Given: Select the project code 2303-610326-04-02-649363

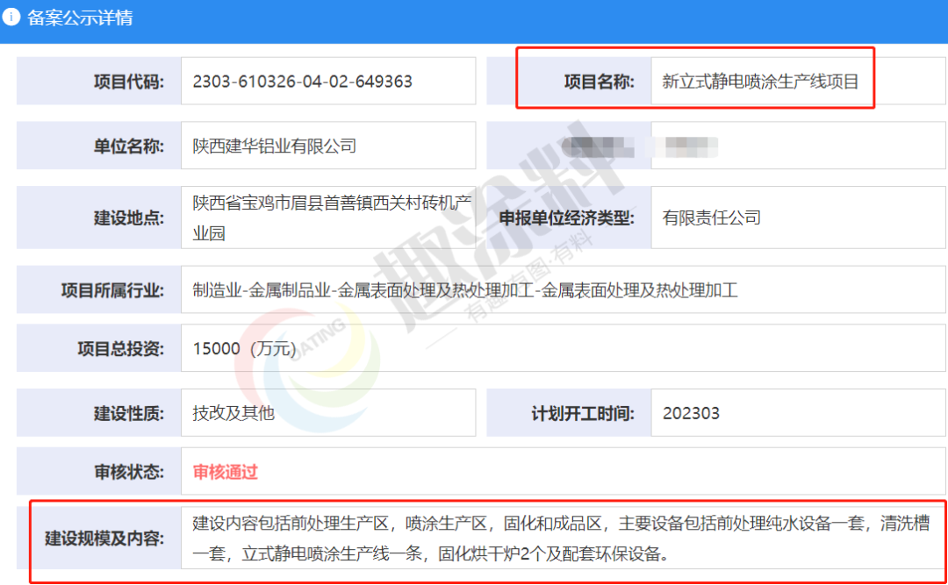Looking at the screenshot, I should [302, 82].
